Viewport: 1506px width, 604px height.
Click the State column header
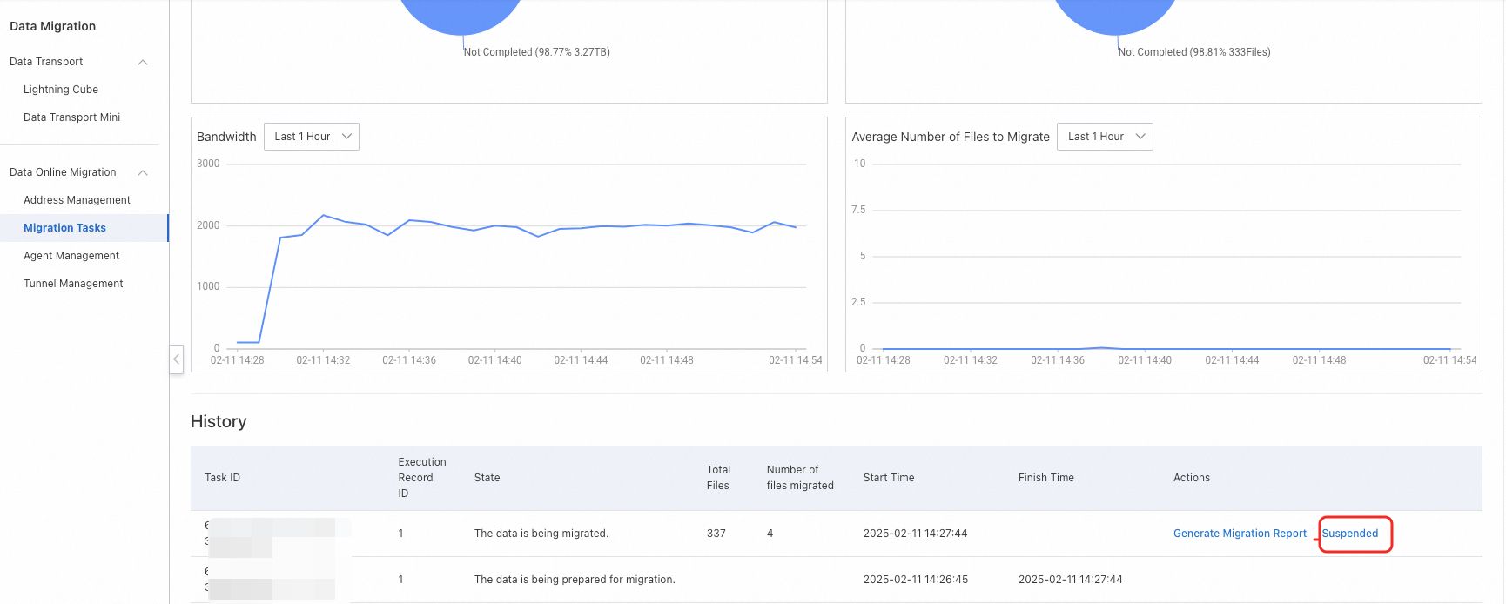point(487,478)
